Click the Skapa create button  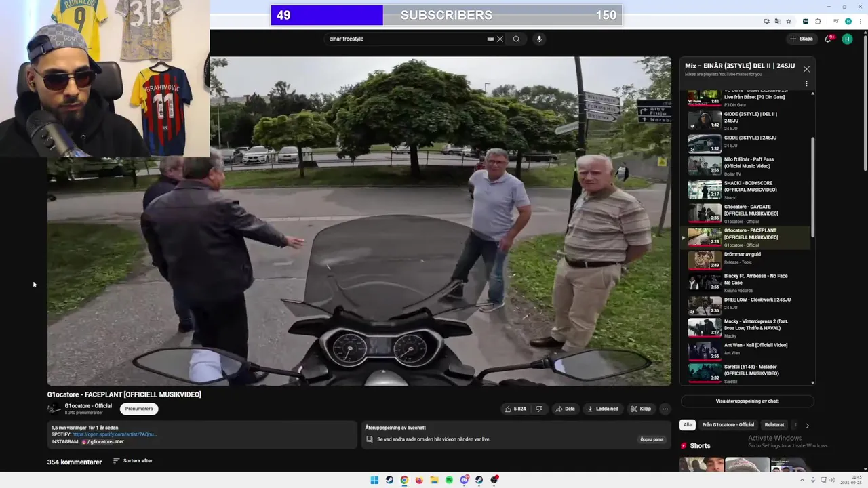point(801,39)
